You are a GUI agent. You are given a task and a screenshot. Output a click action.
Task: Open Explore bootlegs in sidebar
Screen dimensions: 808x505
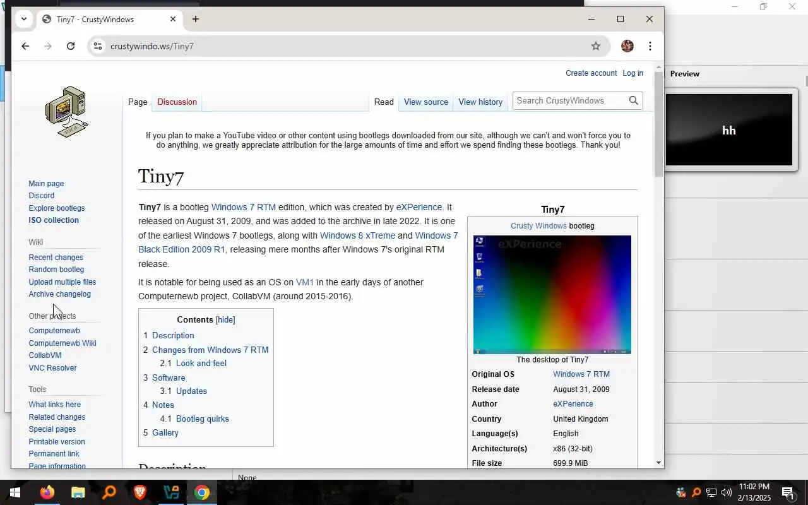point(56,208)
